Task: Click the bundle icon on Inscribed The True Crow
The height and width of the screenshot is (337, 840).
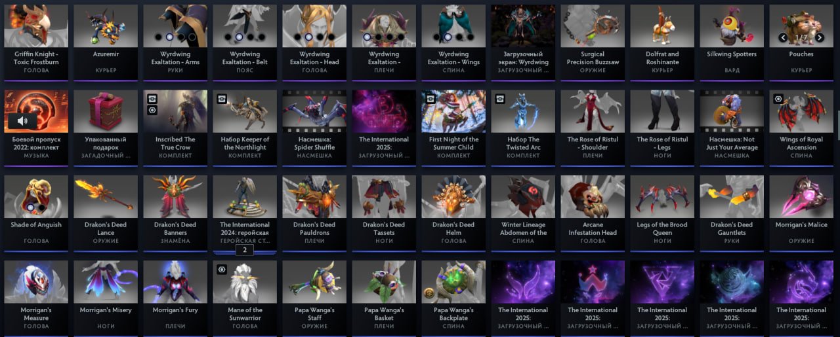Action: tap(152, 99)
